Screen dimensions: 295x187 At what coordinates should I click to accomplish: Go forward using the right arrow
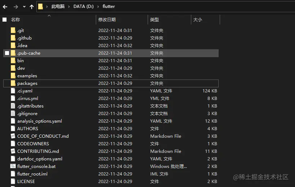(16, 7)
